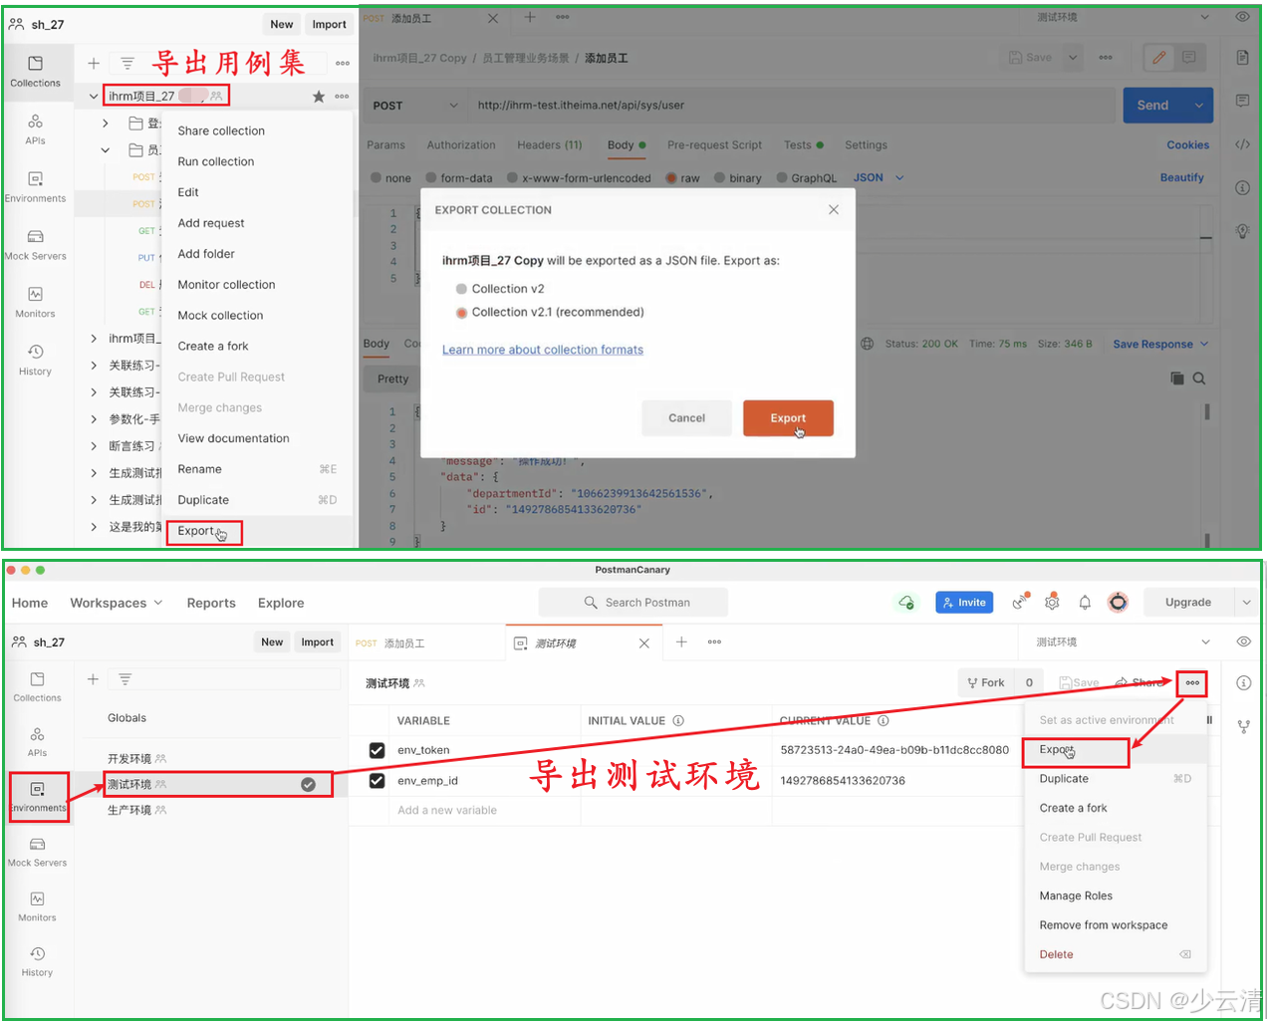Click Export button in Export Collection dialog
Screen dimensions: 1267x1022
pos(788,418)
